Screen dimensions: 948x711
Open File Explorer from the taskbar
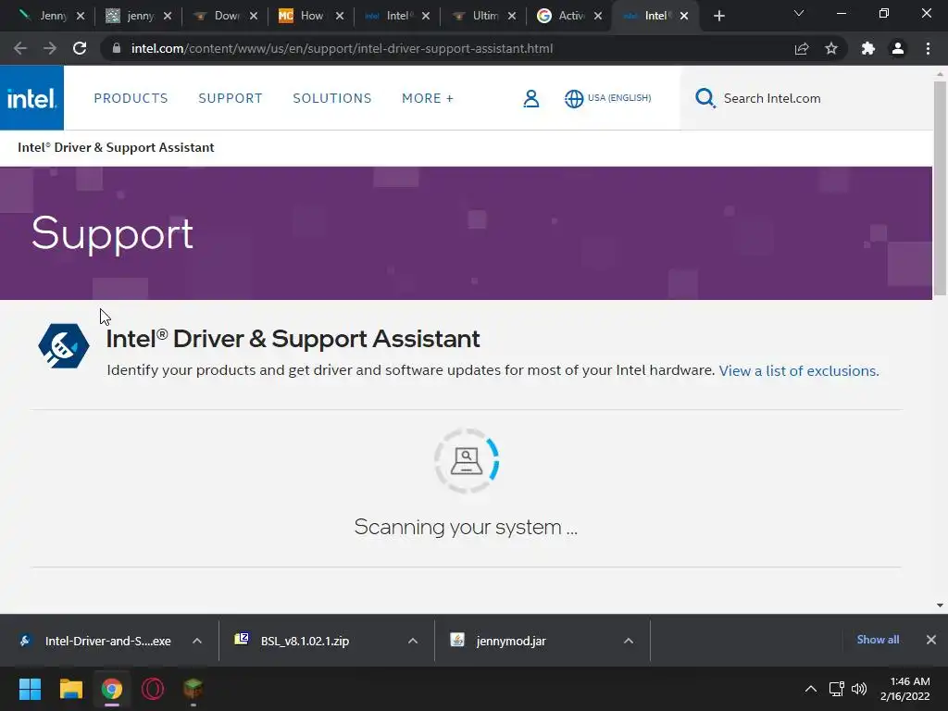tap(70, 689)
